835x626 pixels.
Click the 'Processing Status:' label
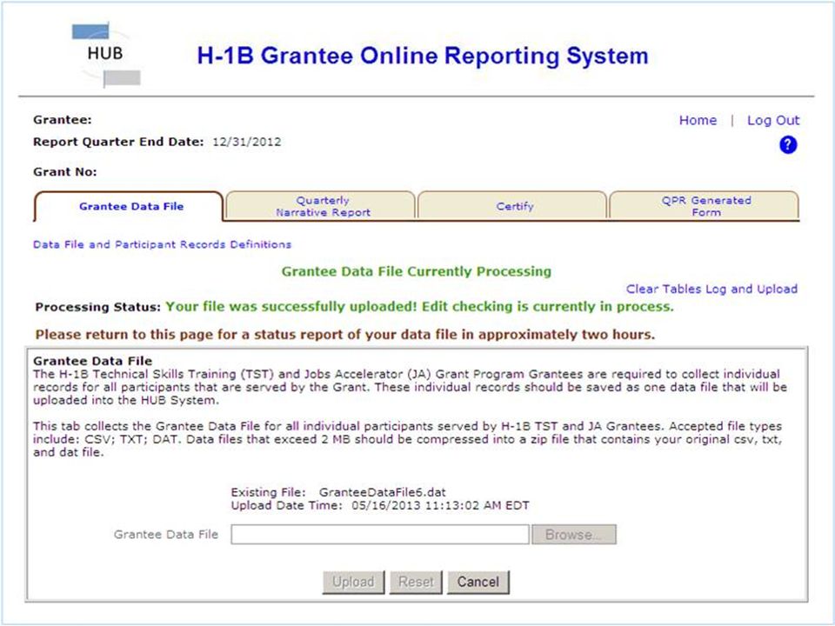(x=98, y=307)
